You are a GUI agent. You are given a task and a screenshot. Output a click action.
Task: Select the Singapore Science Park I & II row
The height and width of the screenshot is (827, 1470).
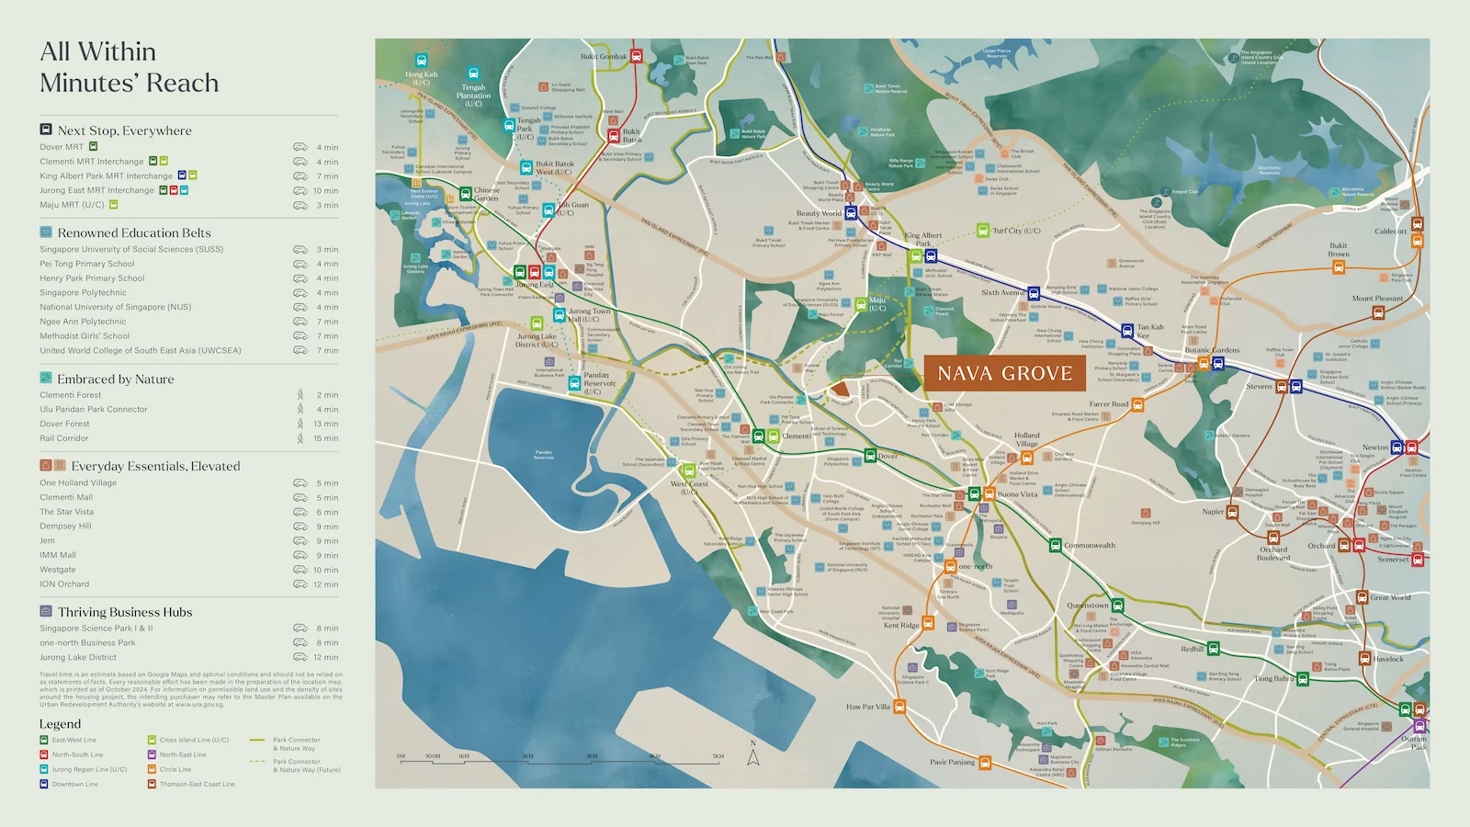[x=189, y=629]
